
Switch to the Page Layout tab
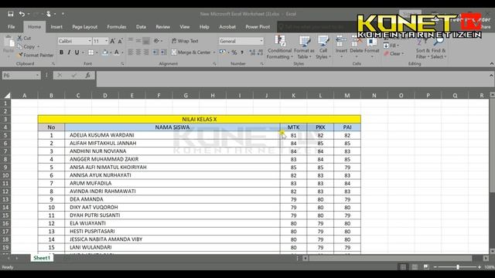point(84,27)
